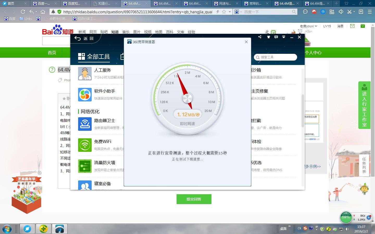Mute browser sound via speaker icon
Image resolution: width=375 pixels, height=234 pixels.
point(341,12)
